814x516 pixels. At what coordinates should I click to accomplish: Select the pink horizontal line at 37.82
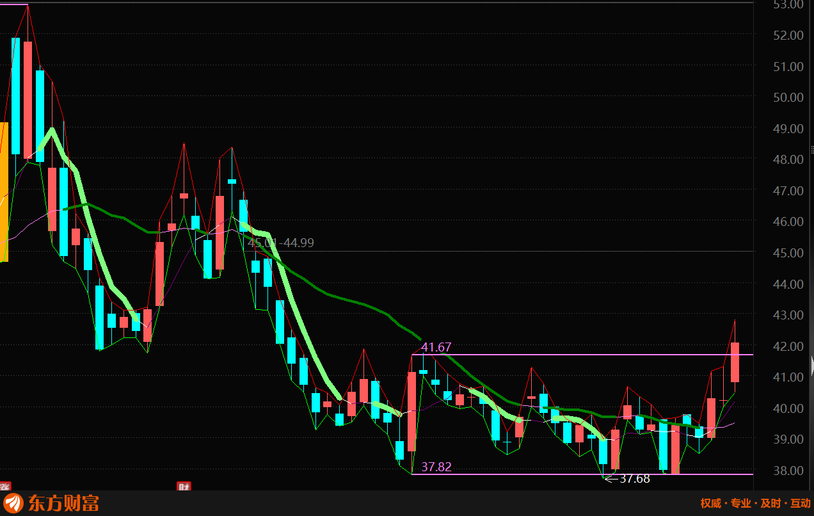click(582, 474)
